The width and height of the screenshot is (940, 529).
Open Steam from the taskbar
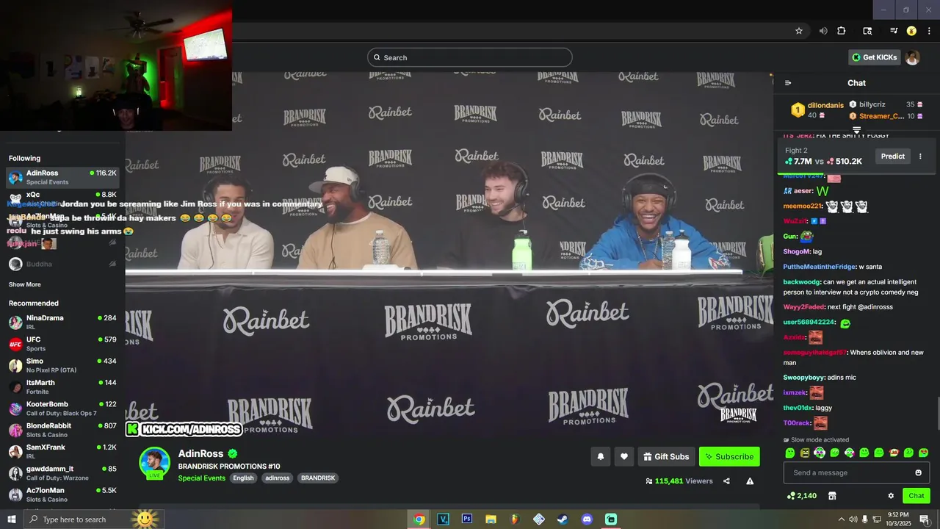[562, 519]
